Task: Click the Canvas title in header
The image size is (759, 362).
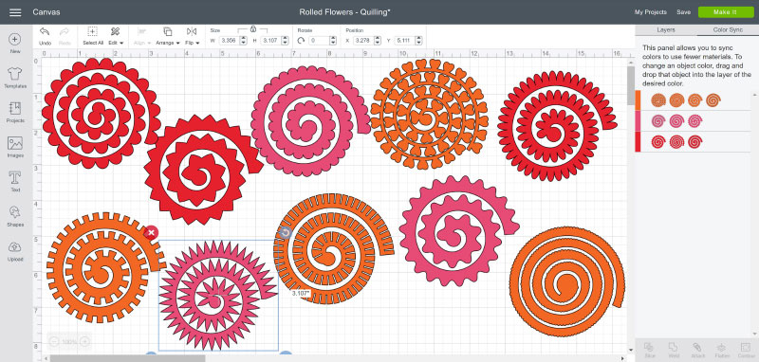Action: pyautogui.click(x=46, y=12)
